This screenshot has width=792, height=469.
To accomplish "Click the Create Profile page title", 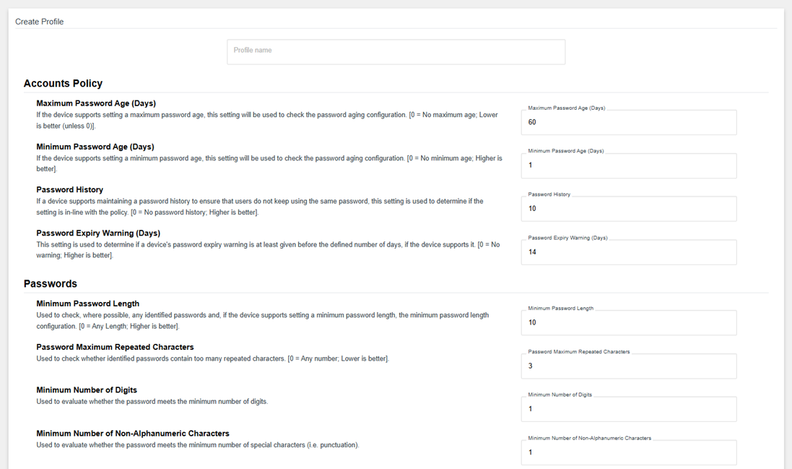I will (40, 22).
